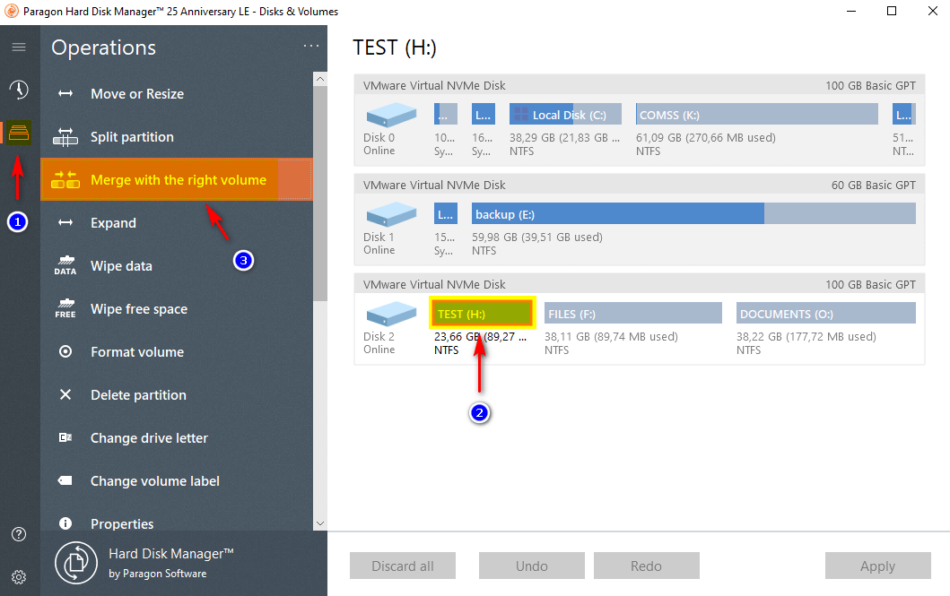950x596 pixels.
Task: Select the TEST (H:) volume
Action: pyautogui.click(x=483, y=314)
